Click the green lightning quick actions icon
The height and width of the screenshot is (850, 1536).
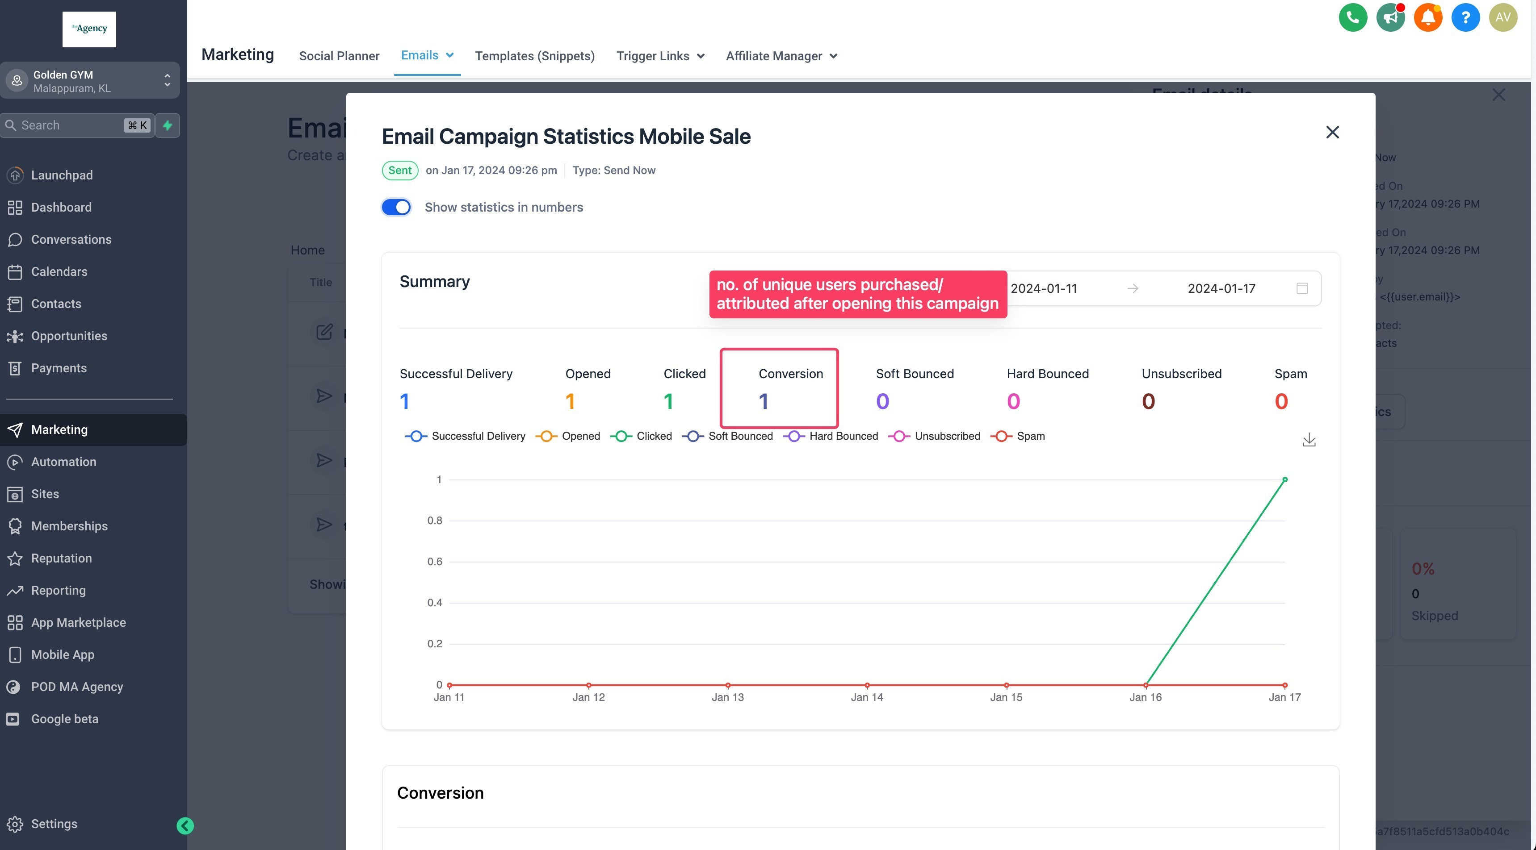click(168, 125)
